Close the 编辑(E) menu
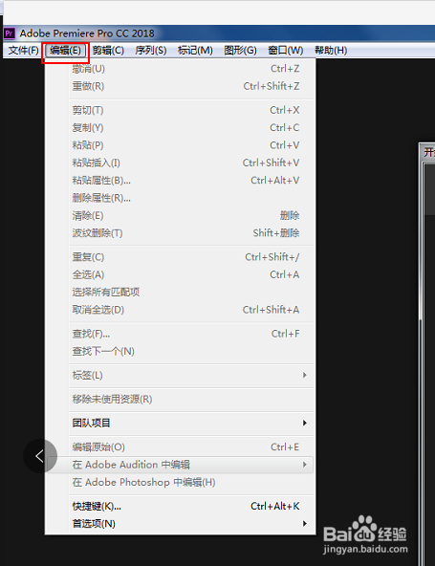 coord(65,50)
